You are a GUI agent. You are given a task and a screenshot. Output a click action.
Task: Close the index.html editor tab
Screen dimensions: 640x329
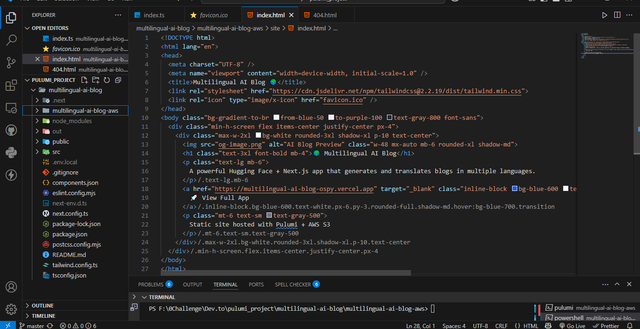pyautogui.click(x=291, y=15)
